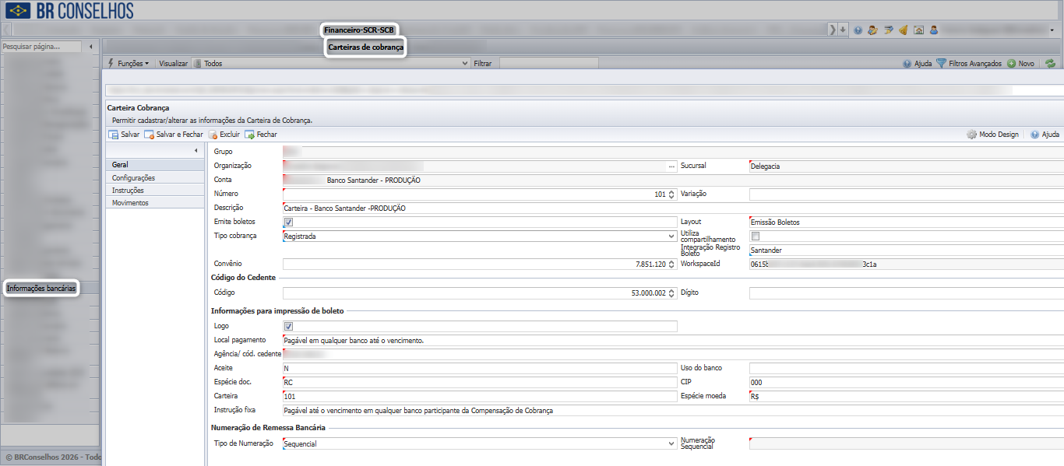Viewport: 1064px width, 466px height.
Task: Click the golden bell notifications icon
Action: click(x=904, y=30)
